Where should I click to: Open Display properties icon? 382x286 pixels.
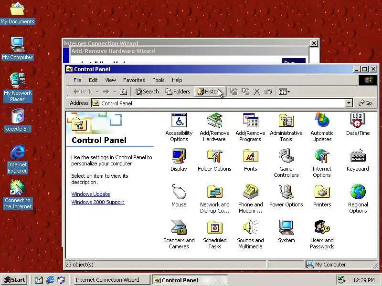click(179, 160)
